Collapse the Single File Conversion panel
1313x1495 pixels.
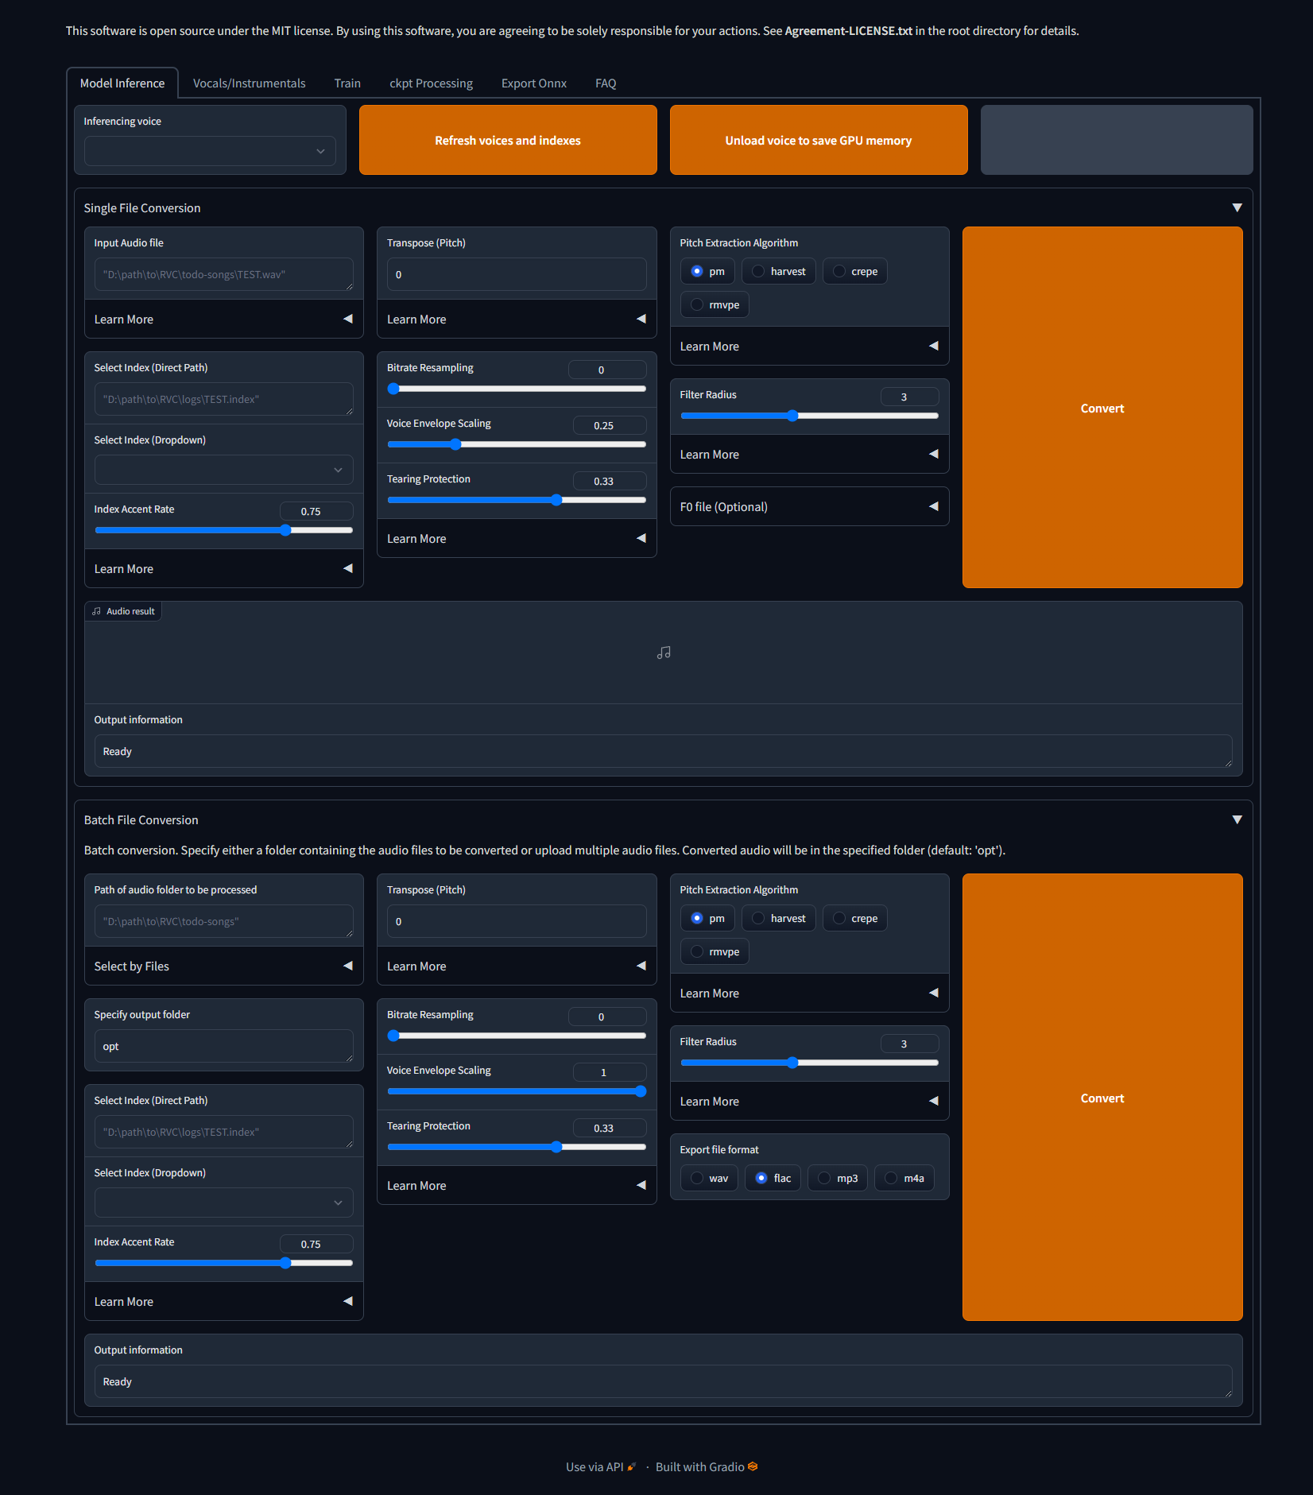(1237, 207)
